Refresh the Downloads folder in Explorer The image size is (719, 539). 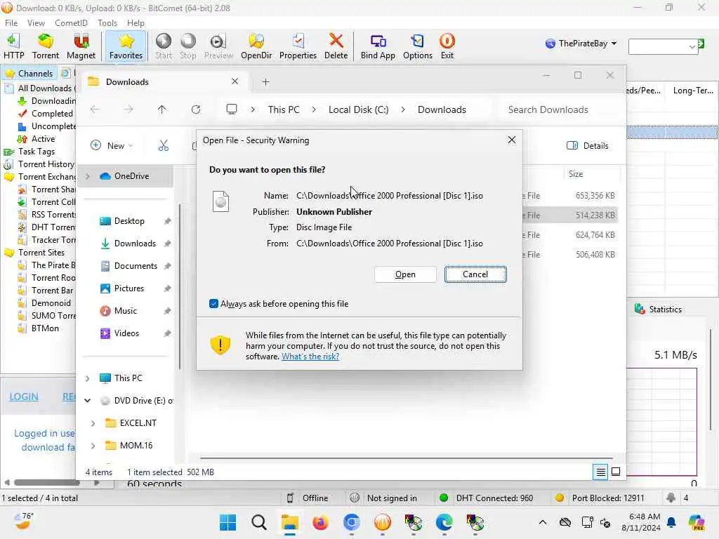(x=196, y=109)
